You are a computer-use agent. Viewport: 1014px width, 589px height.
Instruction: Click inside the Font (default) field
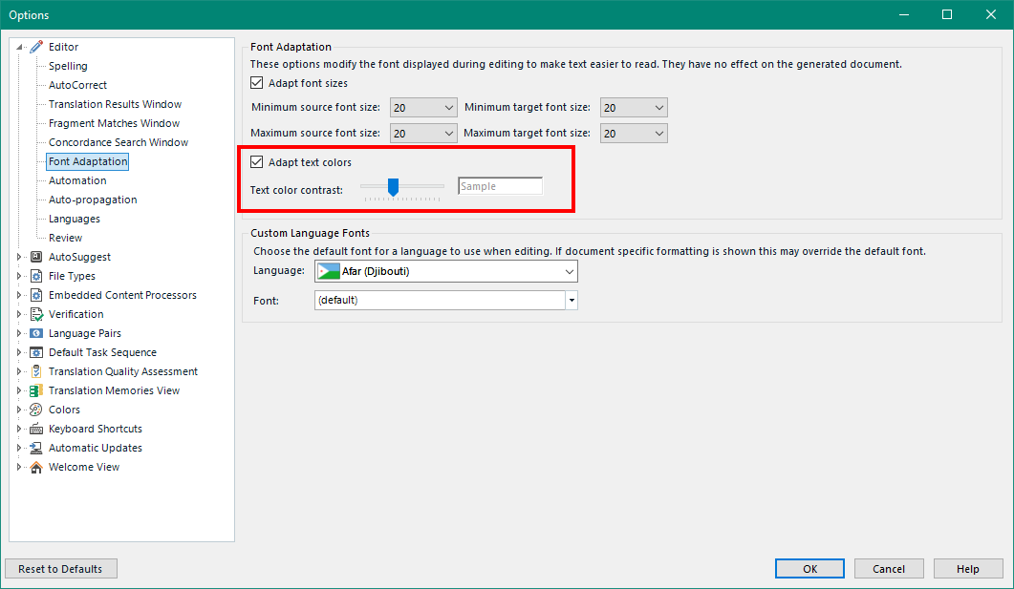(x=440, y=301)
